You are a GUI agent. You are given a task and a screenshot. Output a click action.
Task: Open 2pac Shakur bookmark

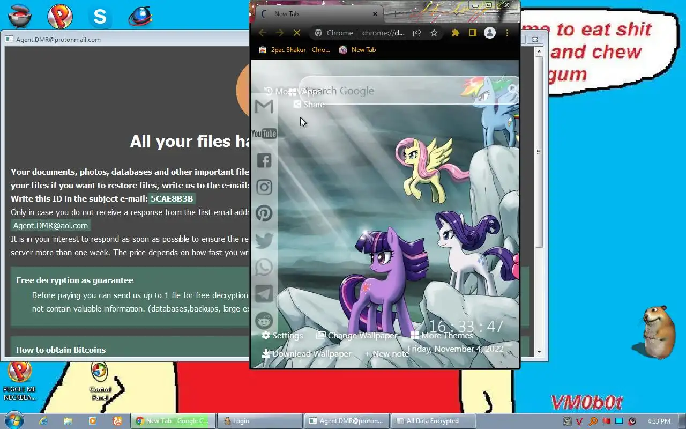pyautogui.click(x=294, y=50)
